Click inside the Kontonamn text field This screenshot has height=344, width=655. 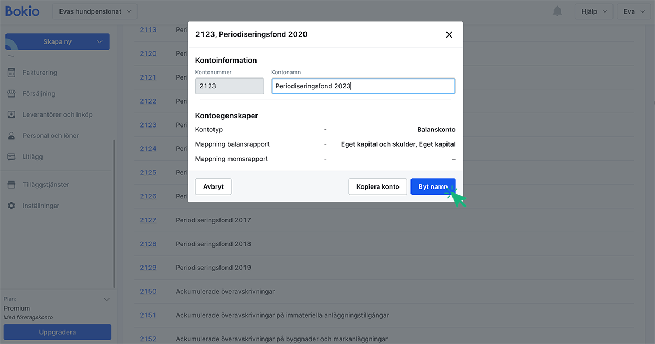(x=363, y=86)
